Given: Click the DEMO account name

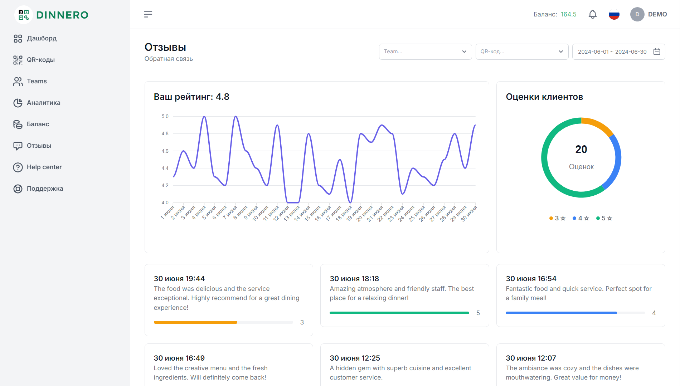Looking at the screenshot, I should click(657, 14).
